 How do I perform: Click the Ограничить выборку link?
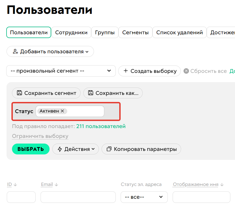click(40, 136)
